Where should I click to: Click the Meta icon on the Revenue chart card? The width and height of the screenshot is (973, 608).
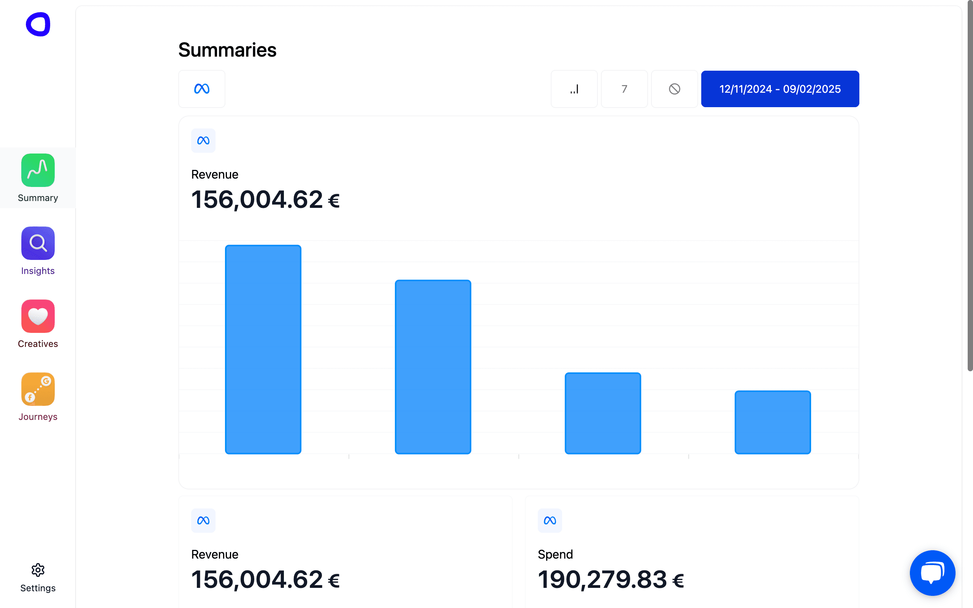[x=203, y=140]
